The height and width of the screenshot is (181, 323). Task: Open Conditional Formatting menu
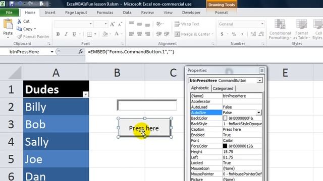click(x=280, y=29)
